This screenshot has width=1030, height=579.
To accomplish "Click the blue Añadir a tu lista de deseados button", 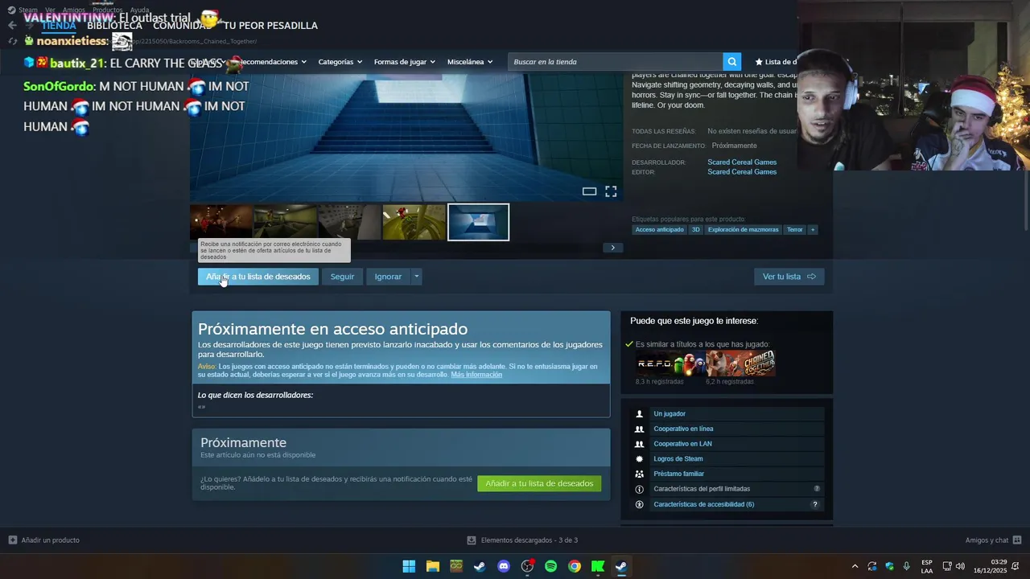I will (258, 277).
